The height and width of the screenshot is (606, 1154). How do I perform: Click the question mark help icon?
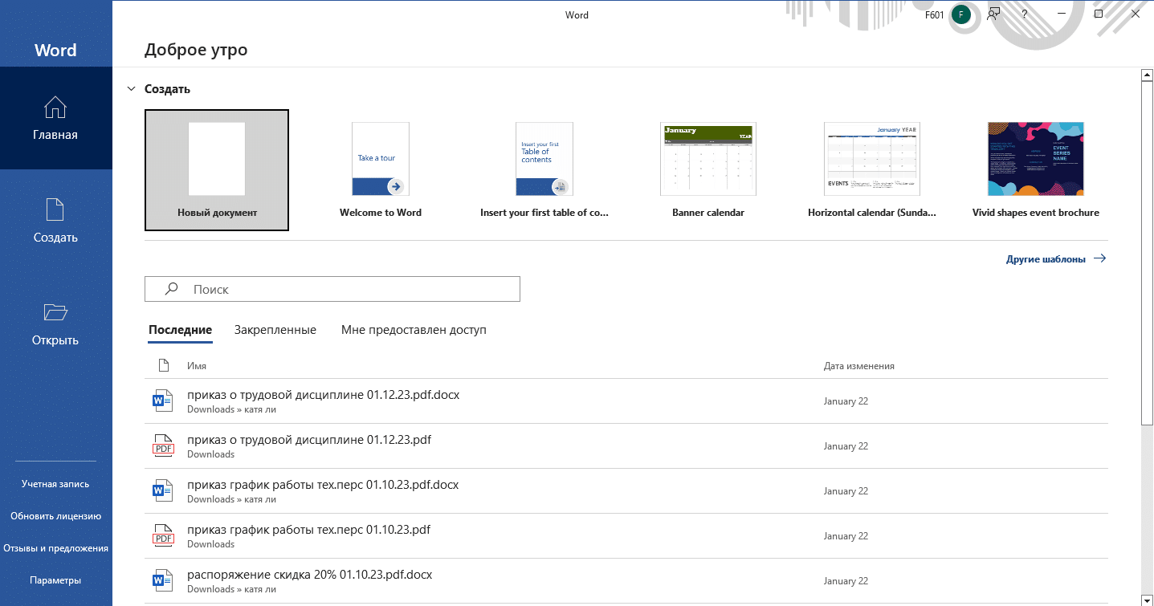pyautogui.click(x=1025, y=14)
